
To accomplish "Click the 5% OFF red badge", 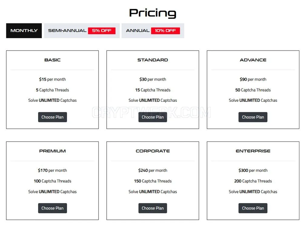I will tap(102, 31).
